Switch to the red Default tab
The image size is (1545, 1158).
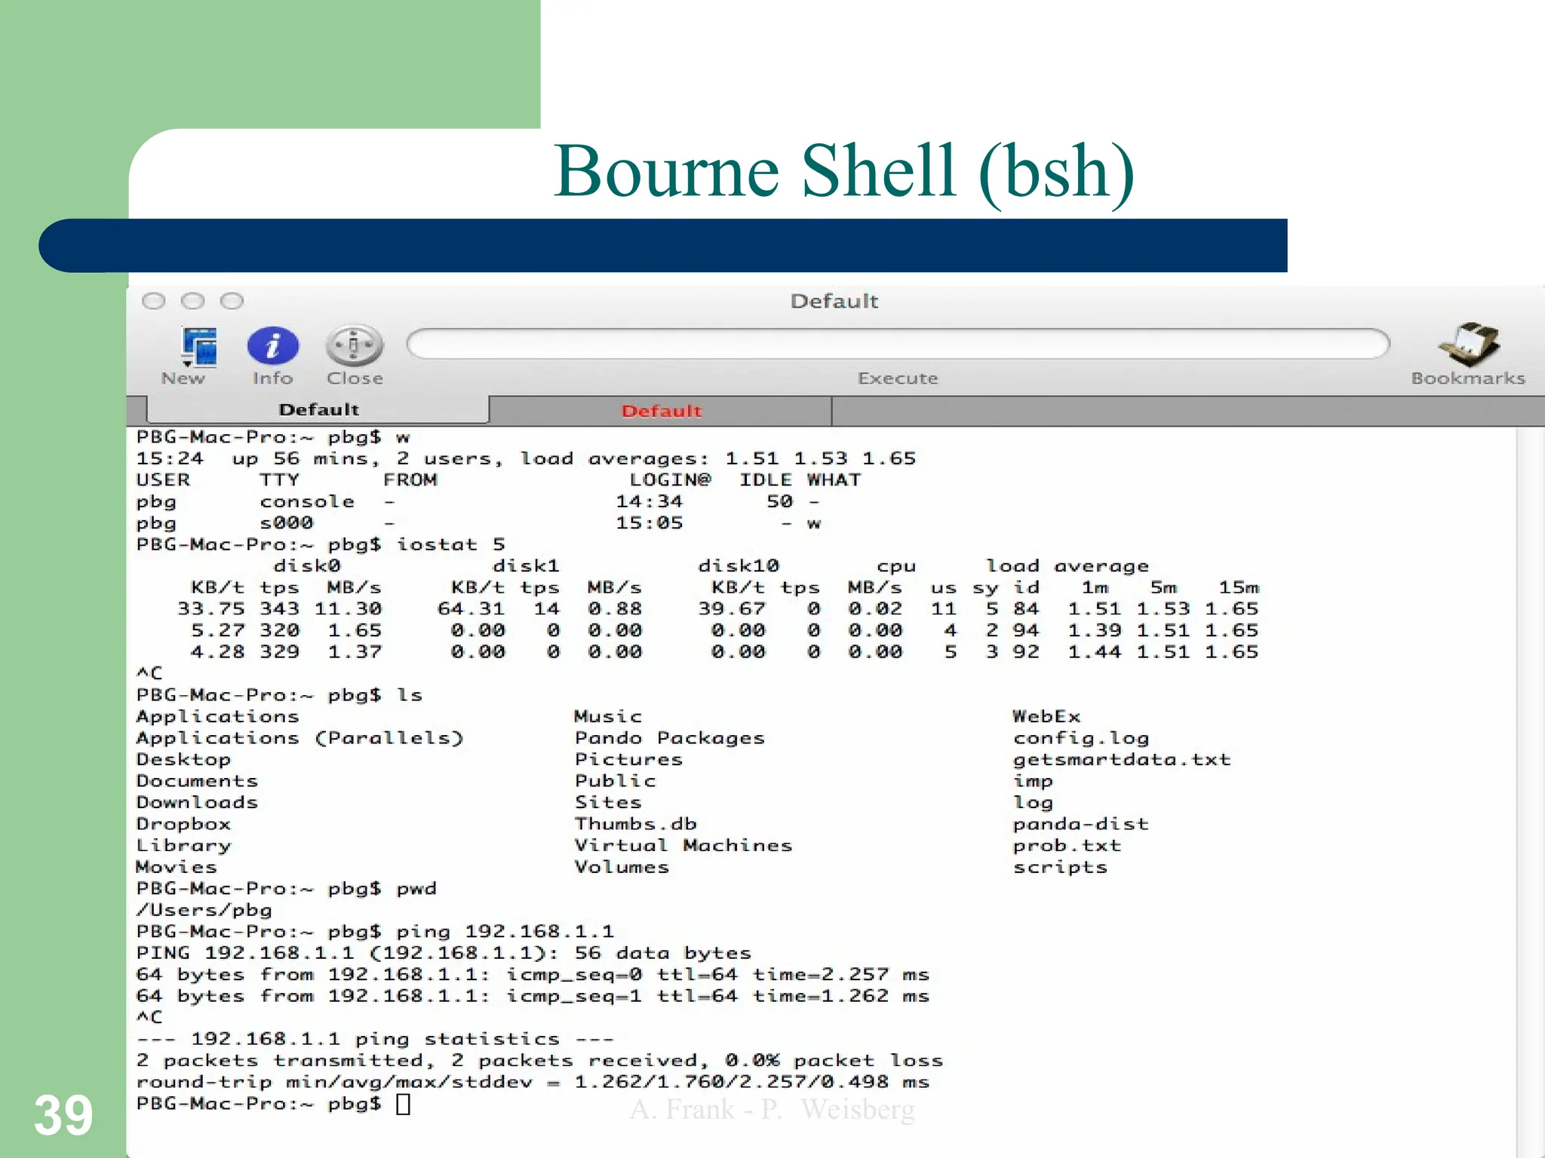pos(661,411)
